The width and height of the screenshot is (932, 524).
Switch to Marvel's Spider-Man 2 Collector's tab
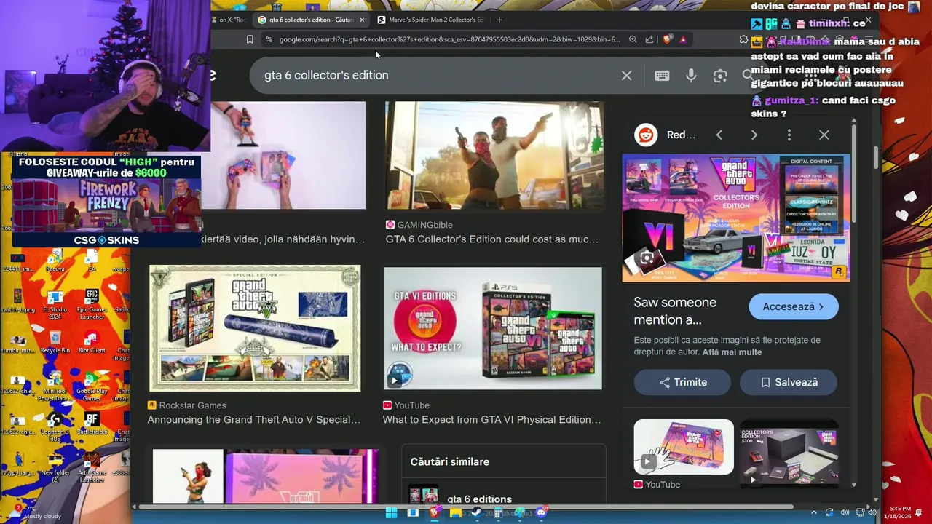[430, 20]
